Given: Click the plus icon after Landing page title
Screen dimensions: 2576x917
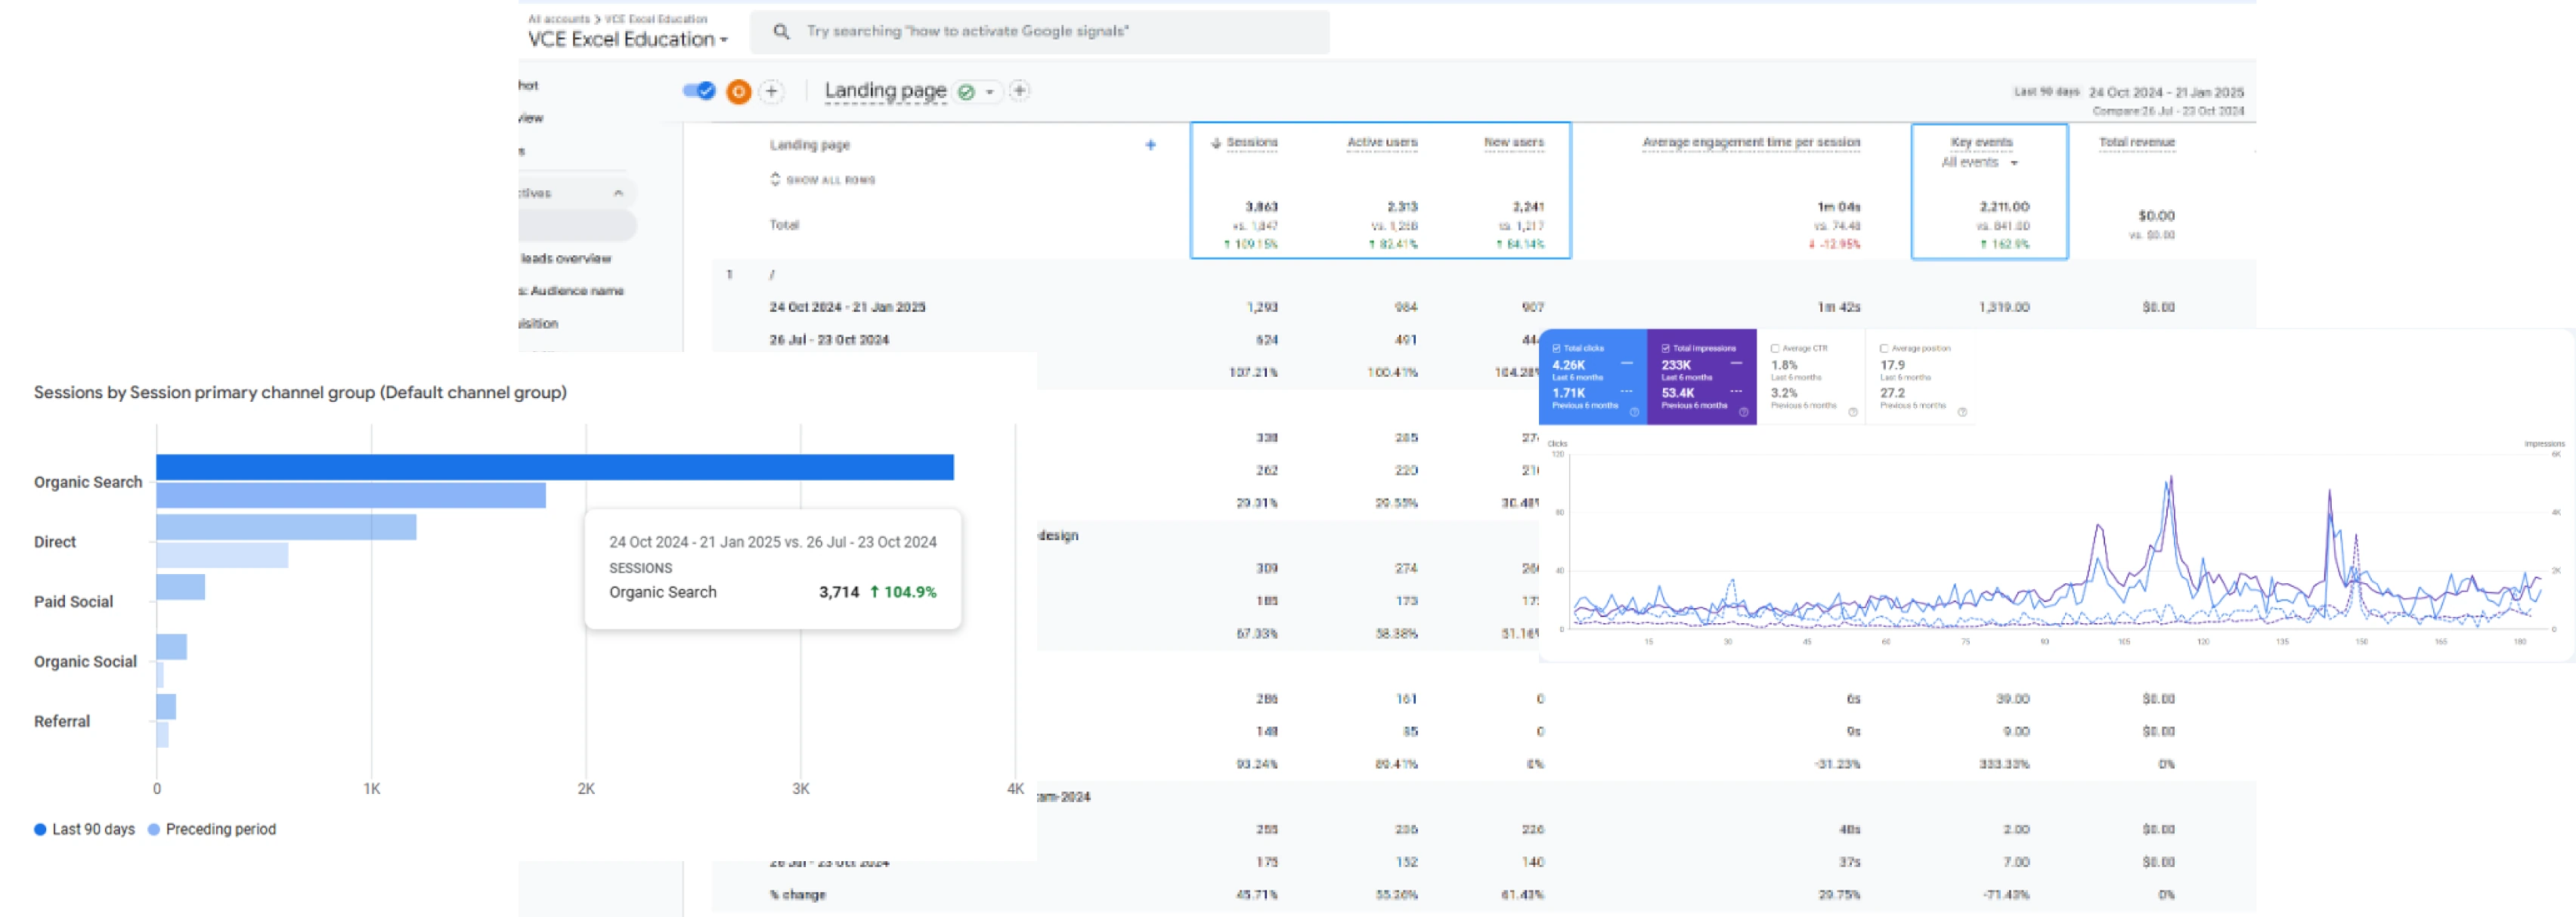Looking at the screenshot, I should click(x=1019, y=91).
